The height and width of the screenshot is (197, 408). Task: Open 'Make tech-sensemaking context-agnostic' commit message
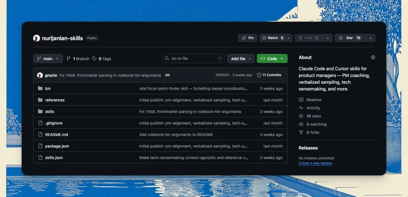tap(193, 157)
